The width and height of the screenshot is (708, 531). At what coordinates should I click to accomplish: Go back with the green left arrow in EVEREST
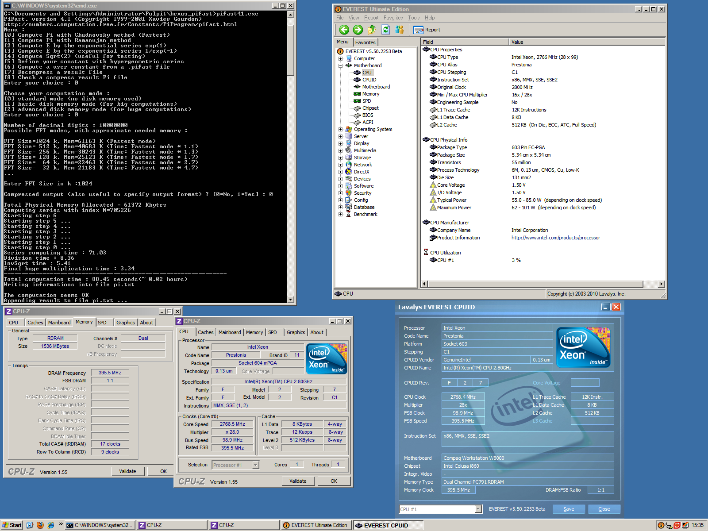pyautogui.click(x=344, y=30)
